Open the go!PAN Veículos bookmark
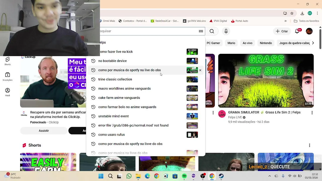The height and width of the screenshot is (181, 322). (194, 21)
